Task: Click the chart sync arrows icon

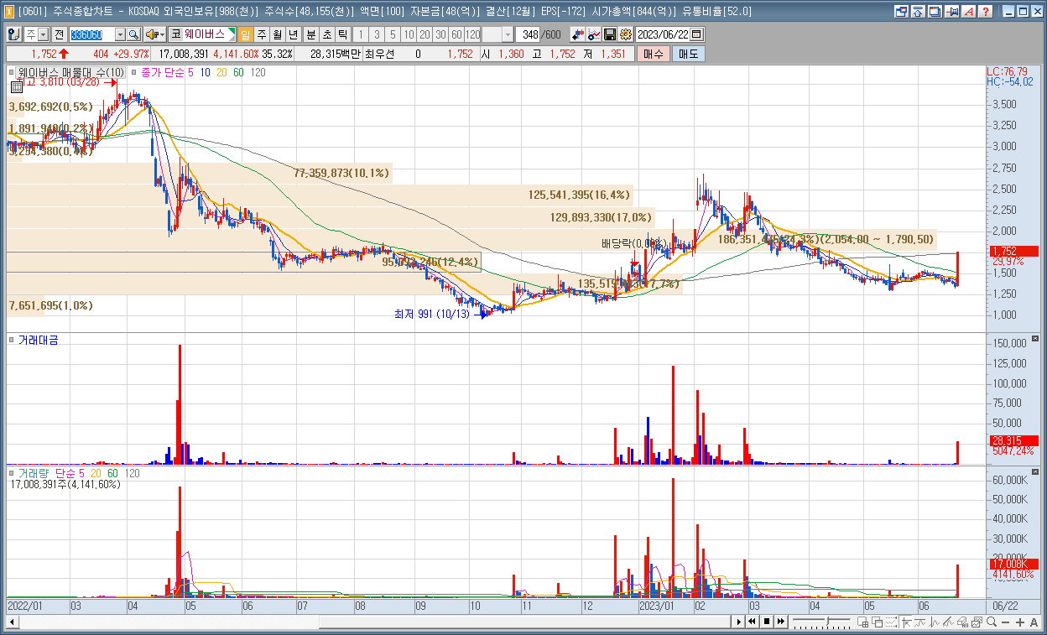Action: click(x=578, y=34)
